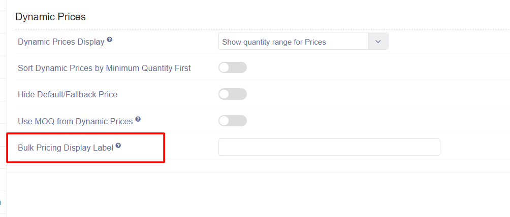Expand dropdown using the chevron arrow
This screenshot has height=217, width=510.
coord(378,41)
